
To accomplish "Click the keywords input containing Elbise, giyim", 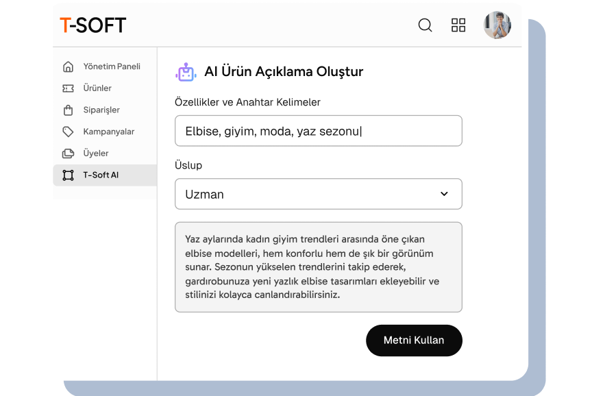I will click(319, 131).
